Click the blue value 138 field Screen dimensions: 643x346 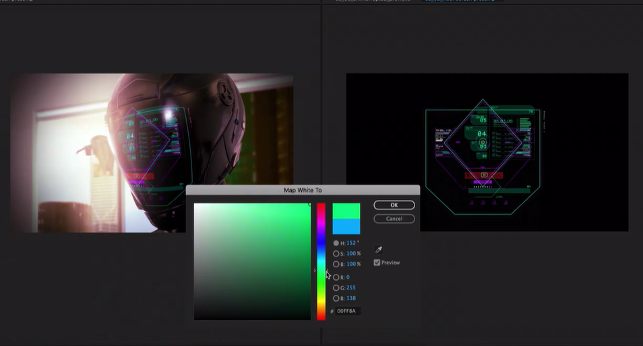click(351, 298)
